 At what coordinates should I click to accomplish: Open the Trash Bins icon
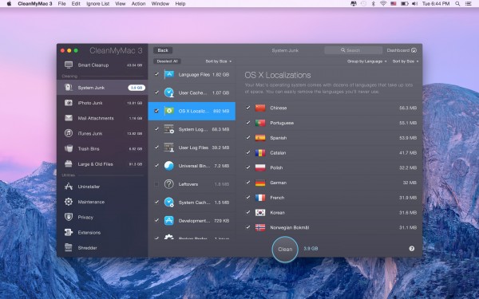69,148
